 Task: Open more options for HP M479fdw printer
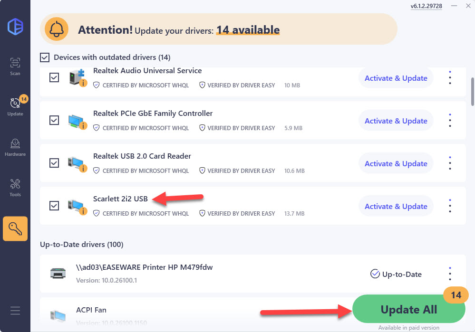450,274
